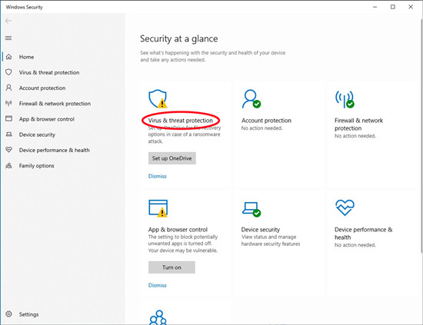Open the Device security tile title
Screen dimensions: 423x325
click(260, 230)
